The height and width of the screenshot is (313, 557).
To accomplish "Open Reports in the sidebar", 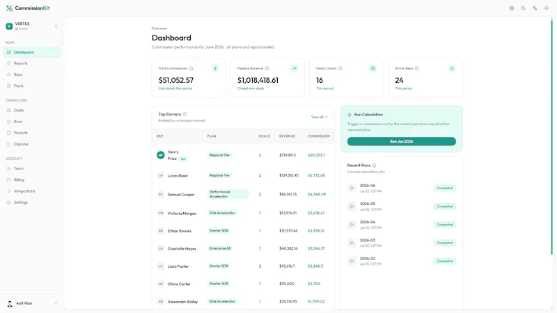I will (x=31, y=63).
